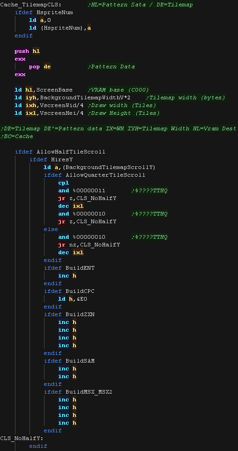Click the 'ifdef AllowHalfTileScroll' directive
The image size is (238, 451).
(60, 152)
